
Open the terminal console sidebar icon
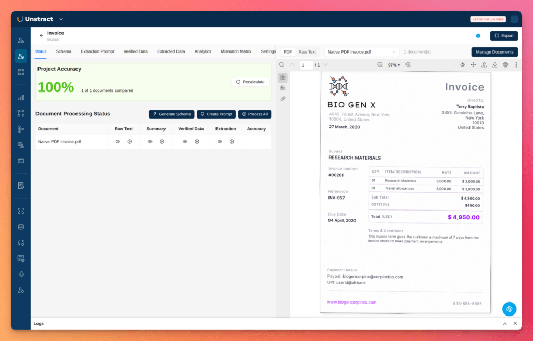(x=21, y=161)
